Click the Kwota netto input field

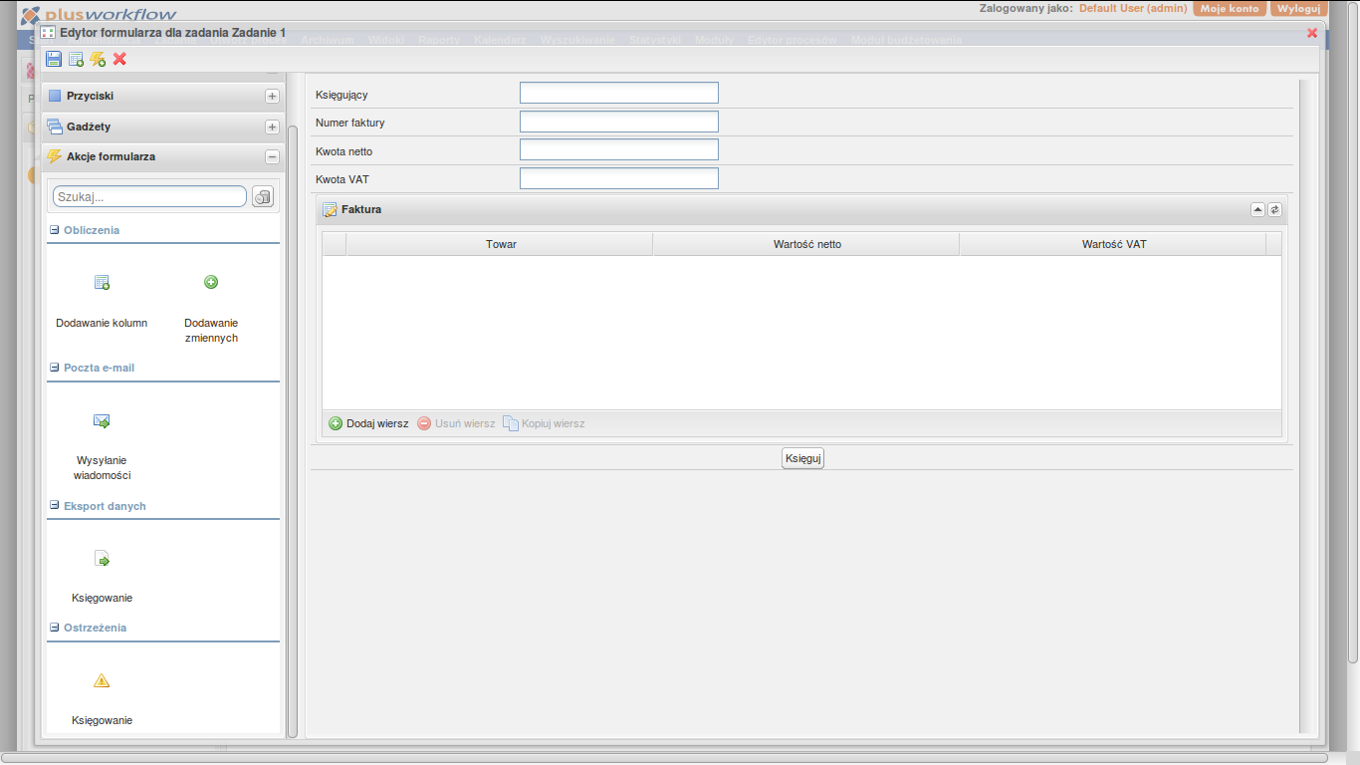(618, 149)
